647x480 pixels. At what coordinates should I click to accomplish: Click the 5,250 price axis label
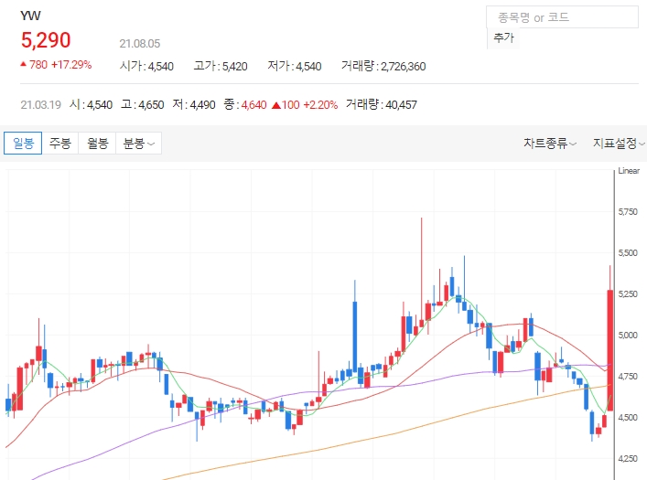tap(628, 294)
